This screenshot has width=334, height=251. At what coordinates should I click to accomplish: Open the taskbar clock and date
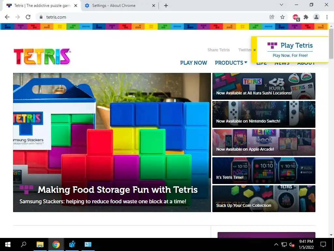coord(306,244)
